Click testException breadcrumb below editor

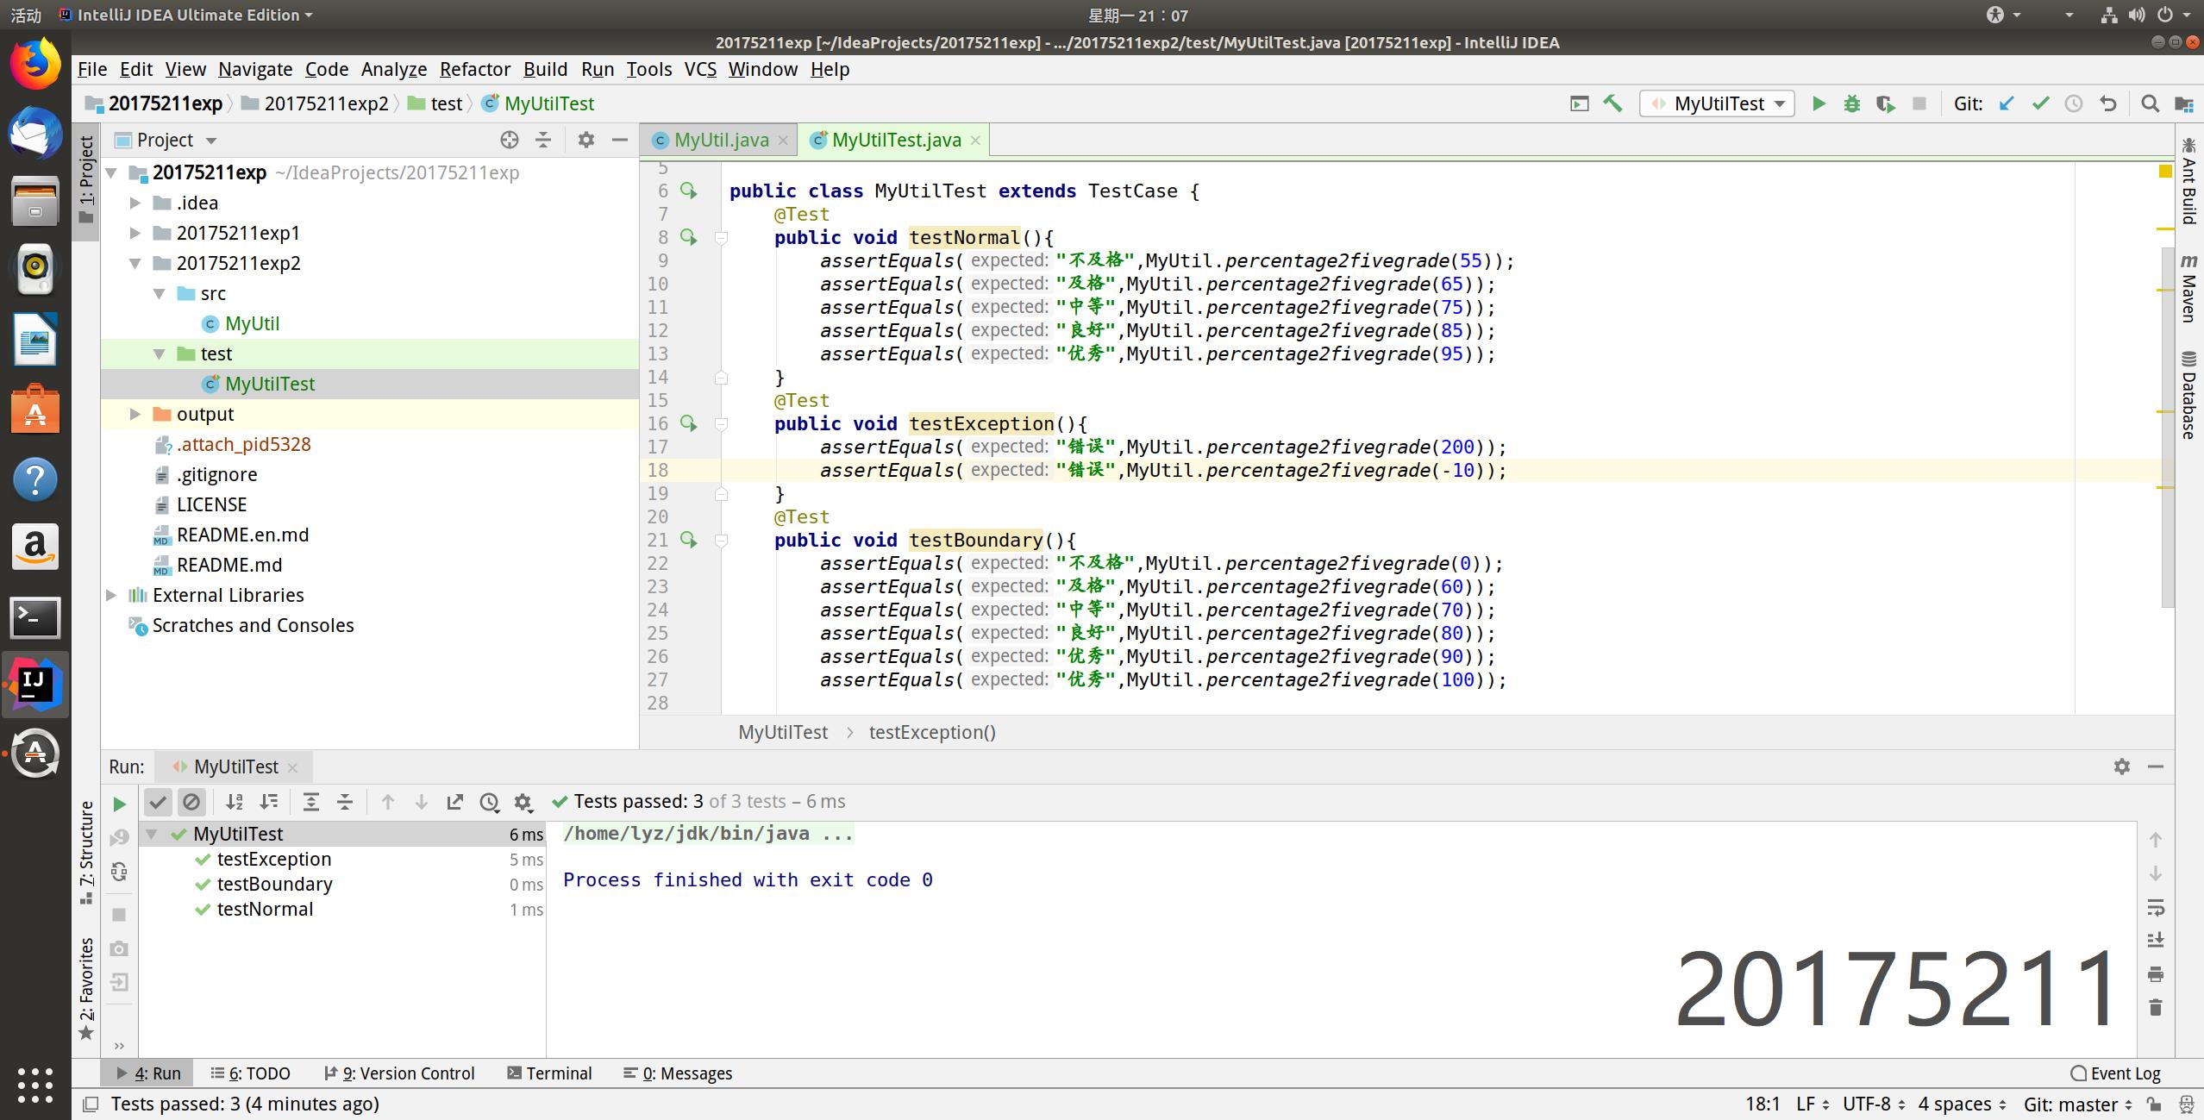[932, 733]
